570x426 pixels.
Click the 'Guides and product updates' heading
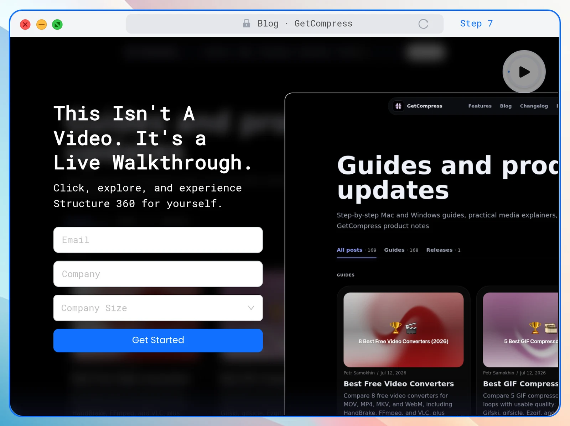click(x=448, y=178)
